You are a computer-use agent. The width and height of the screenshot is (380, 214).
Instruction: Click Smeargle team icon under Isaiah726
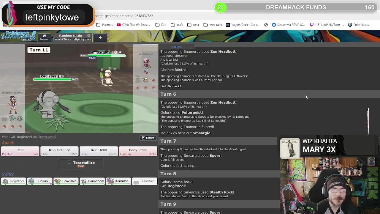[145, 80]
